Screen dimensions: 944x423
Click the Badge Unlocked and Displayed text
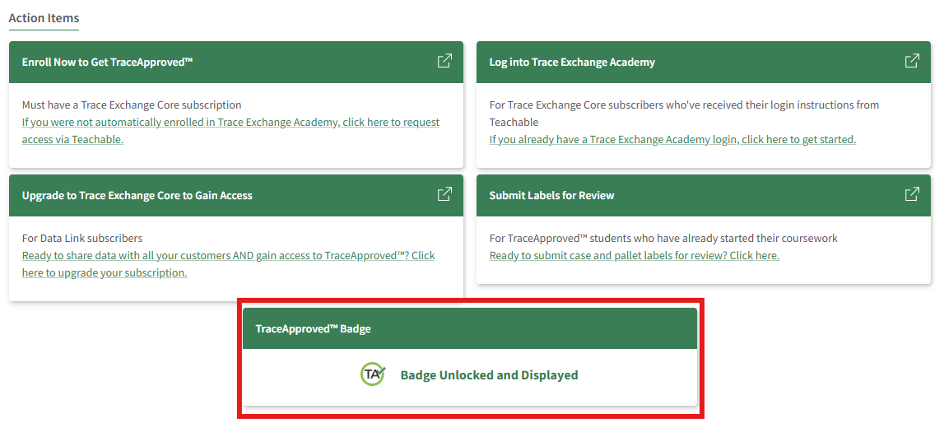[489, 375]
